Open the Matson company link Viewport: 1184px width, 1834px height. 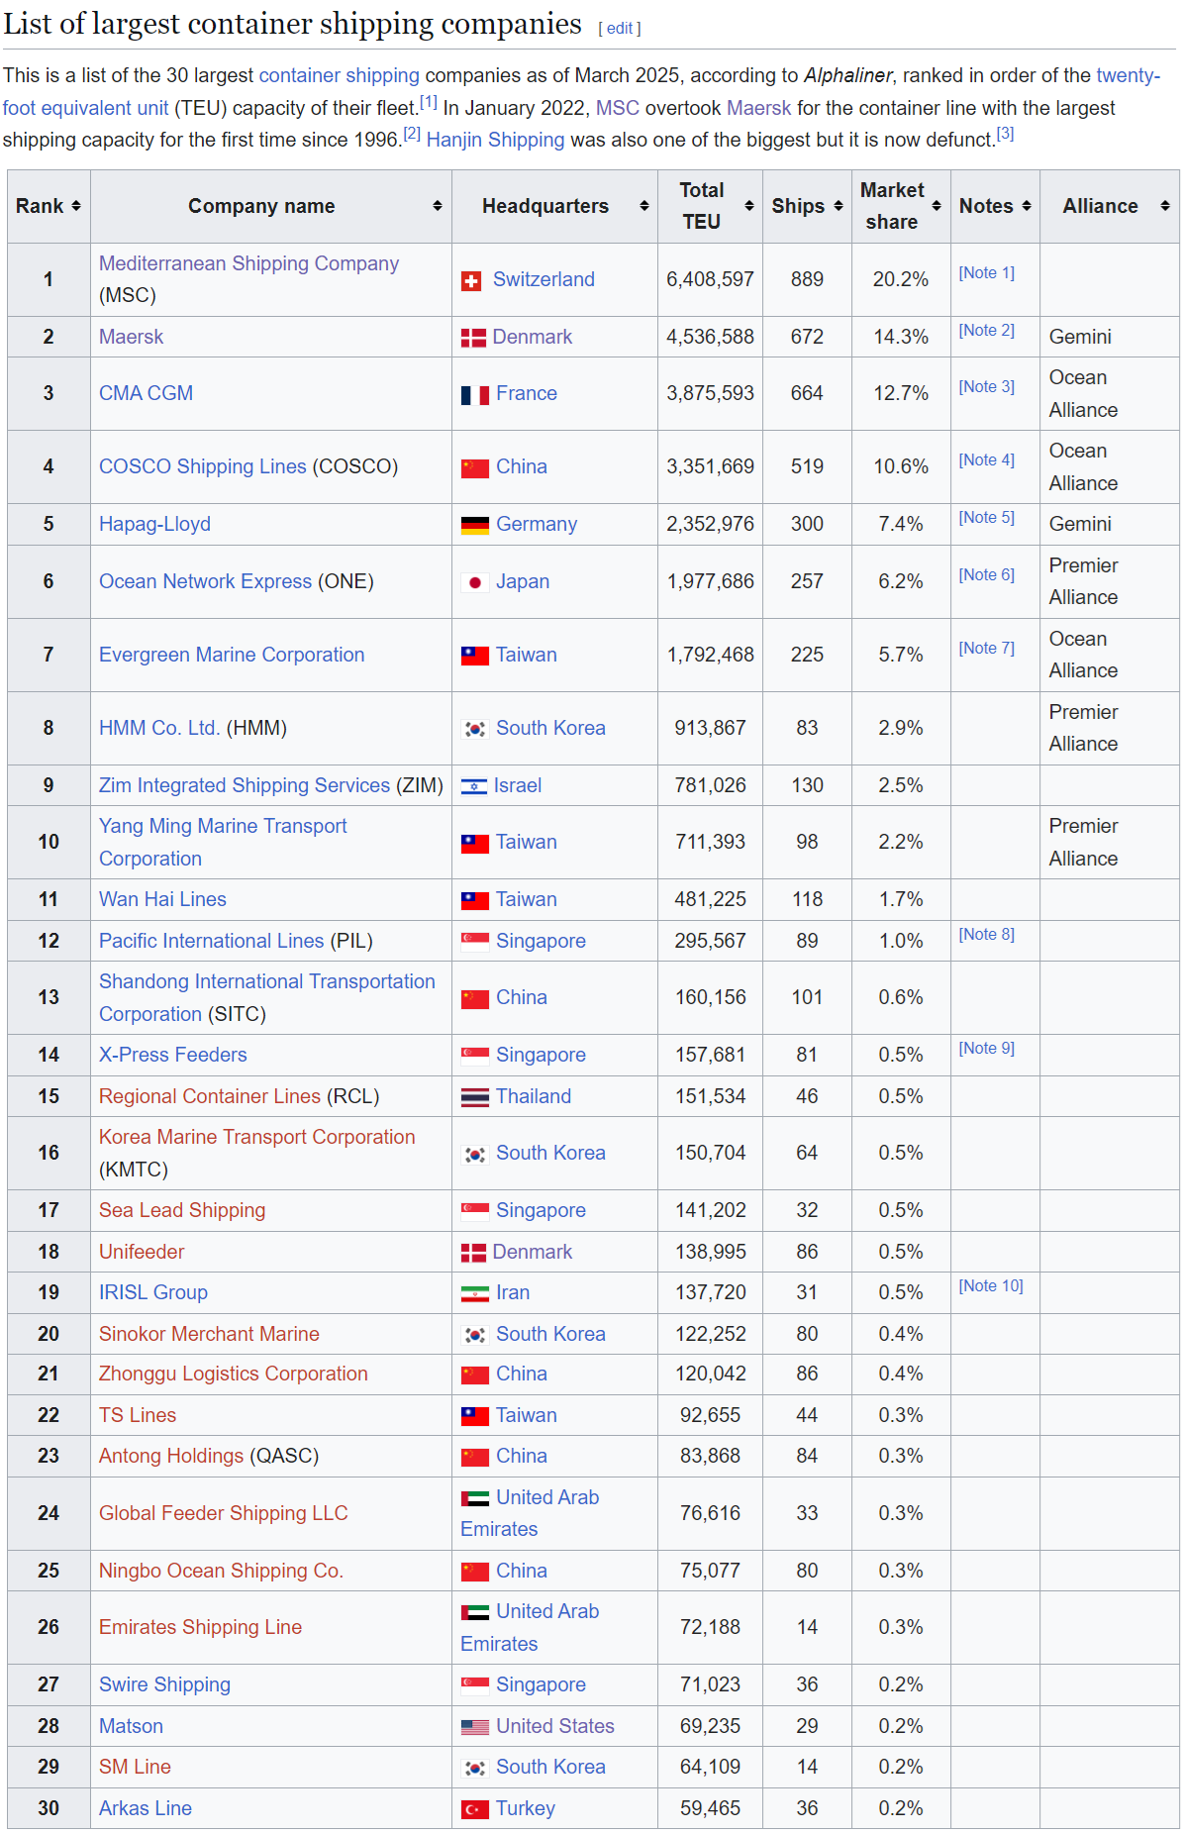pyautogui.click(x=131, y=1726)
